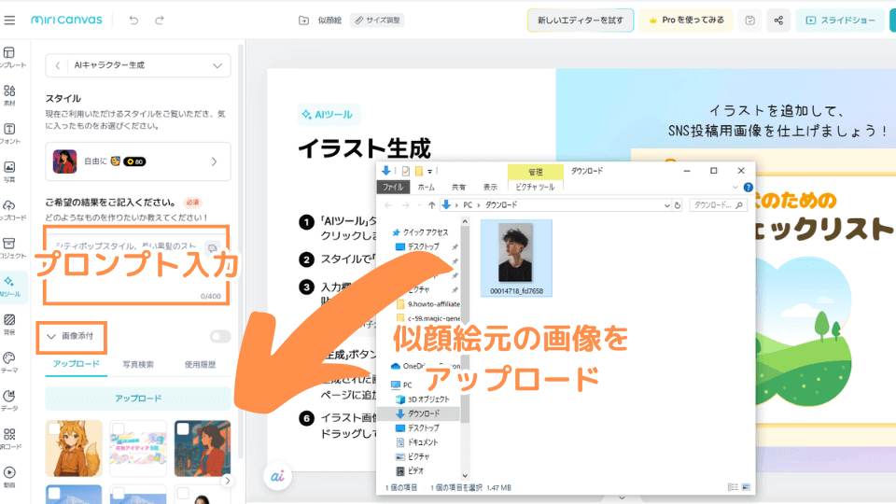896x504 pixels.
Task: Open the hamburger main menu
Action: click(x=9, y=20)
